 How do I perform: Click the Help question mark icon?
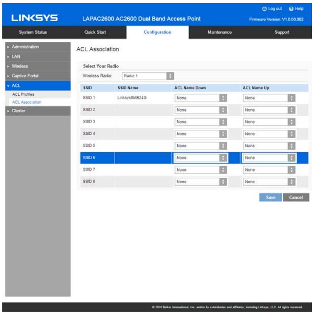tap(291, 9)
